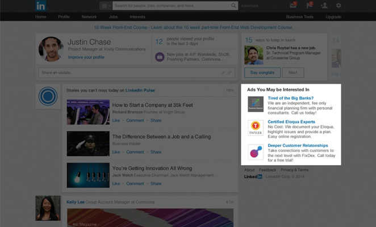Focus the Share an update field
This screenshot has height=227, width=376.
pos(137,73)
